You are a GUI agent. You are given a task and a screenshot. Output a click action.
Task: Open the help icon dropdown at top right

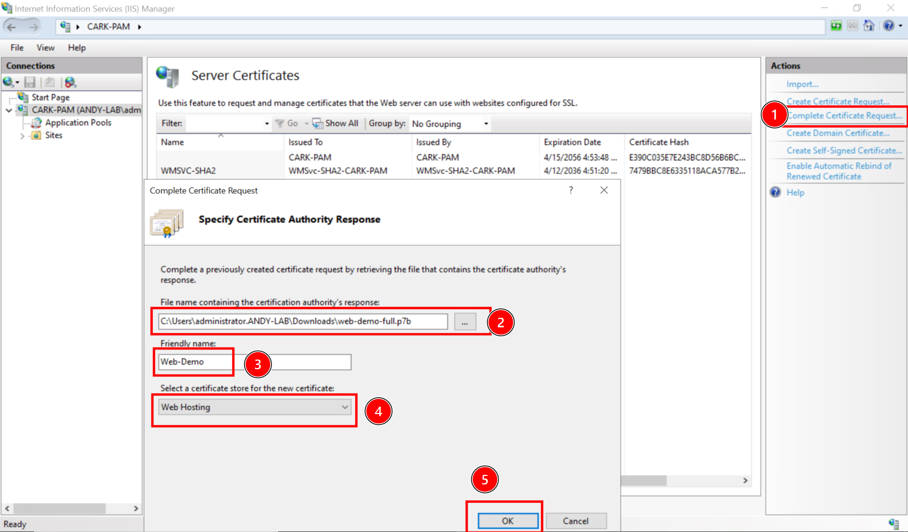coord(900,25)
